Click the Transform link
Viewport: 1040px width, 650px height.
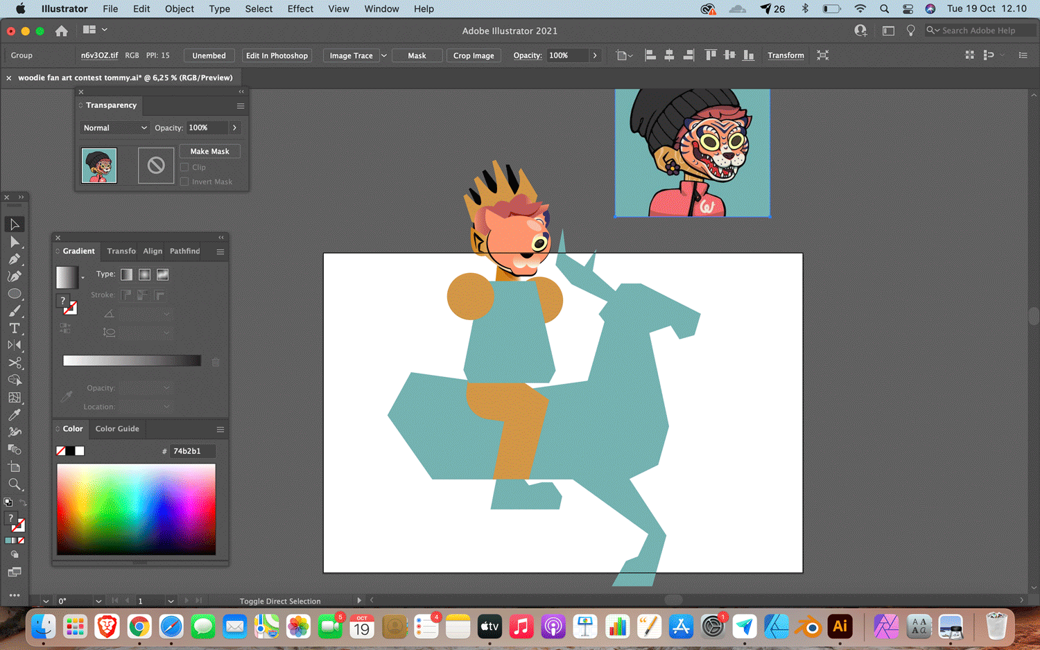coord(786,55)
